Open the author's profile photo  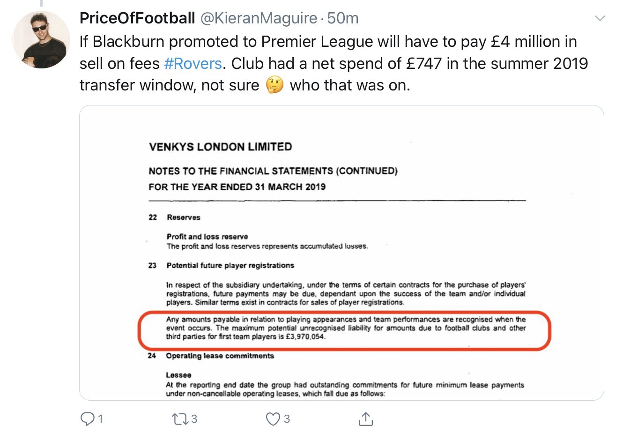click(41, 40)
